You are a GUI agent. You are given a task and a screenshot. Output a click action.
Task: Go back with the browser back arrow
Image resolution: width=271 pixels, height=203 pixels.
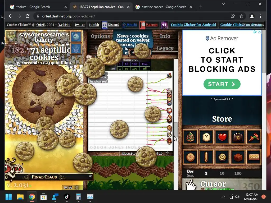[11, 16]
